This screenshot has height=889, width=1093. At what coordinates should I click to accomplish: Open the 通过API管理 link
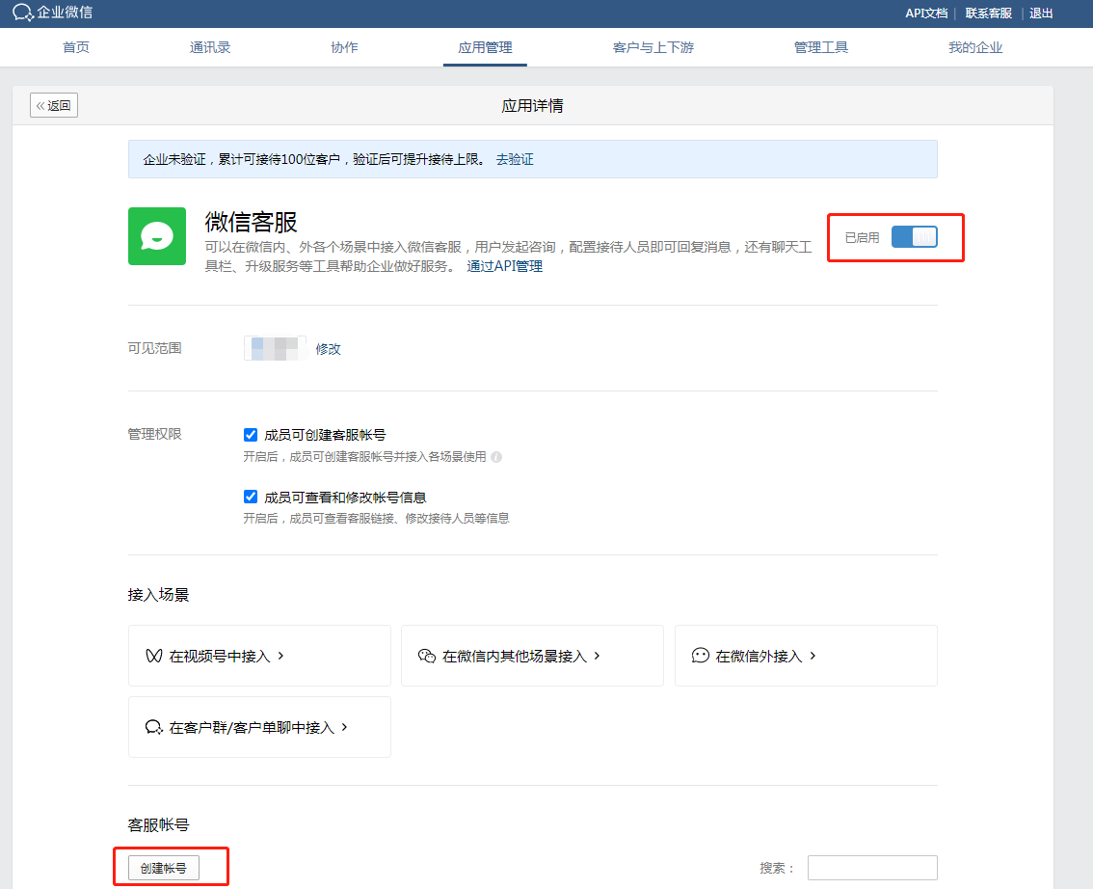pyautogui.click(x=505, y=266)
